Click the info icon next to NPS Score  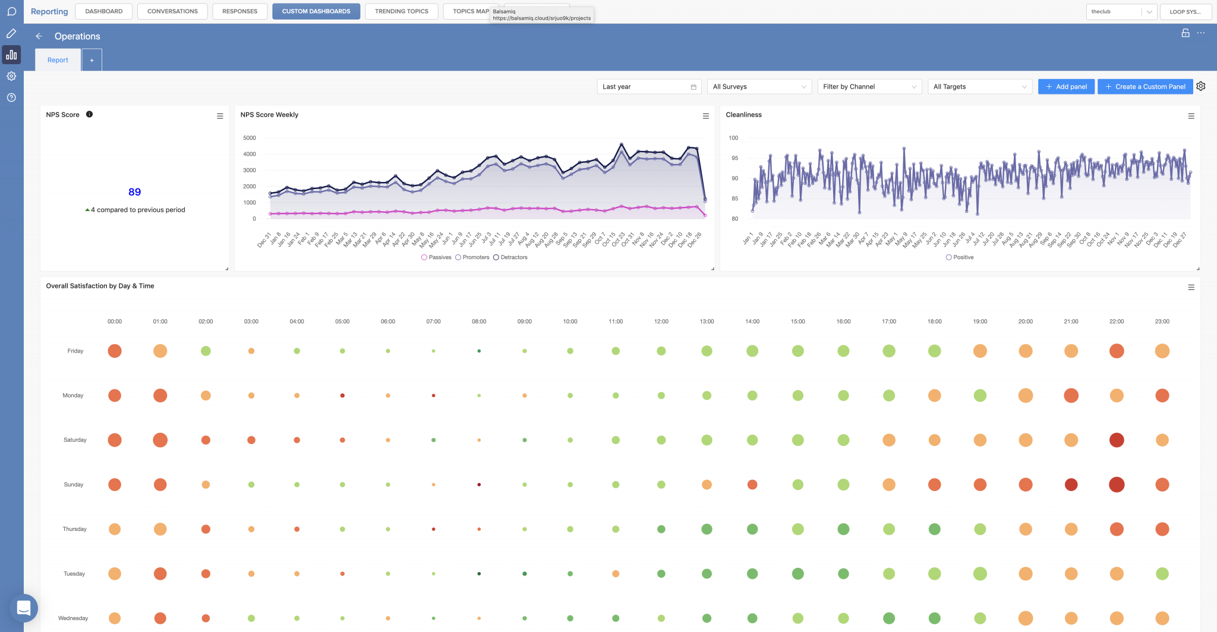[x=89, y=114]
